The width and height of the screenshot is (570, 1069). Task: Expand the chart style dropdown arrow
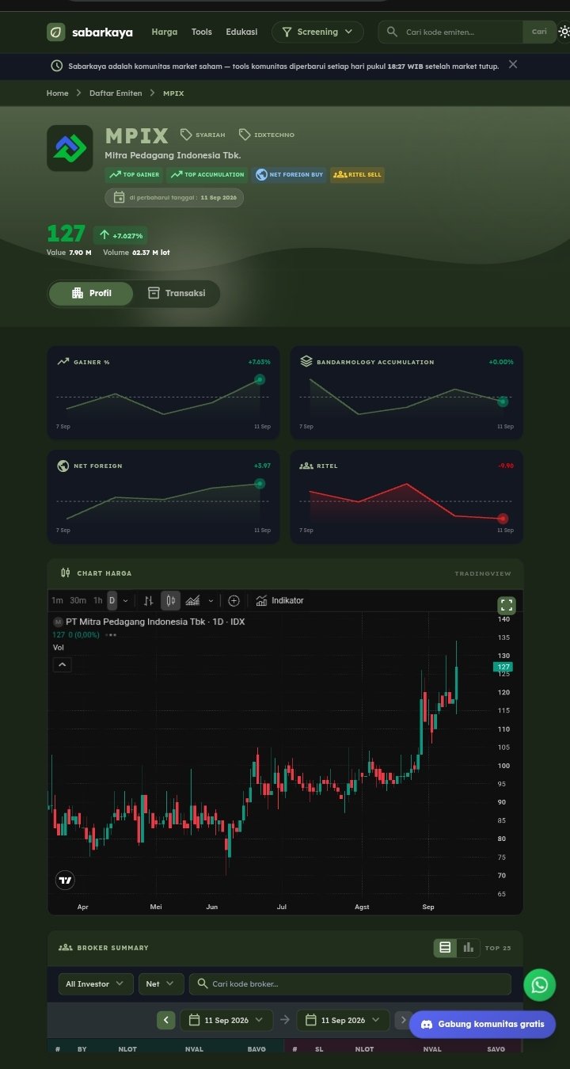click(x=211, y=601)
